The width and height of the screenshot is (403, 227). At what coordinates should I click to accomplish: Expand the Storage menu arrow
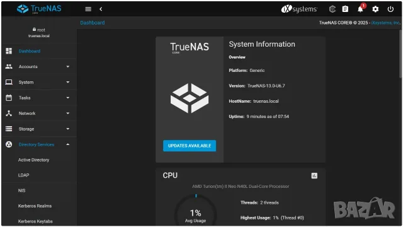tap(67, 129)
